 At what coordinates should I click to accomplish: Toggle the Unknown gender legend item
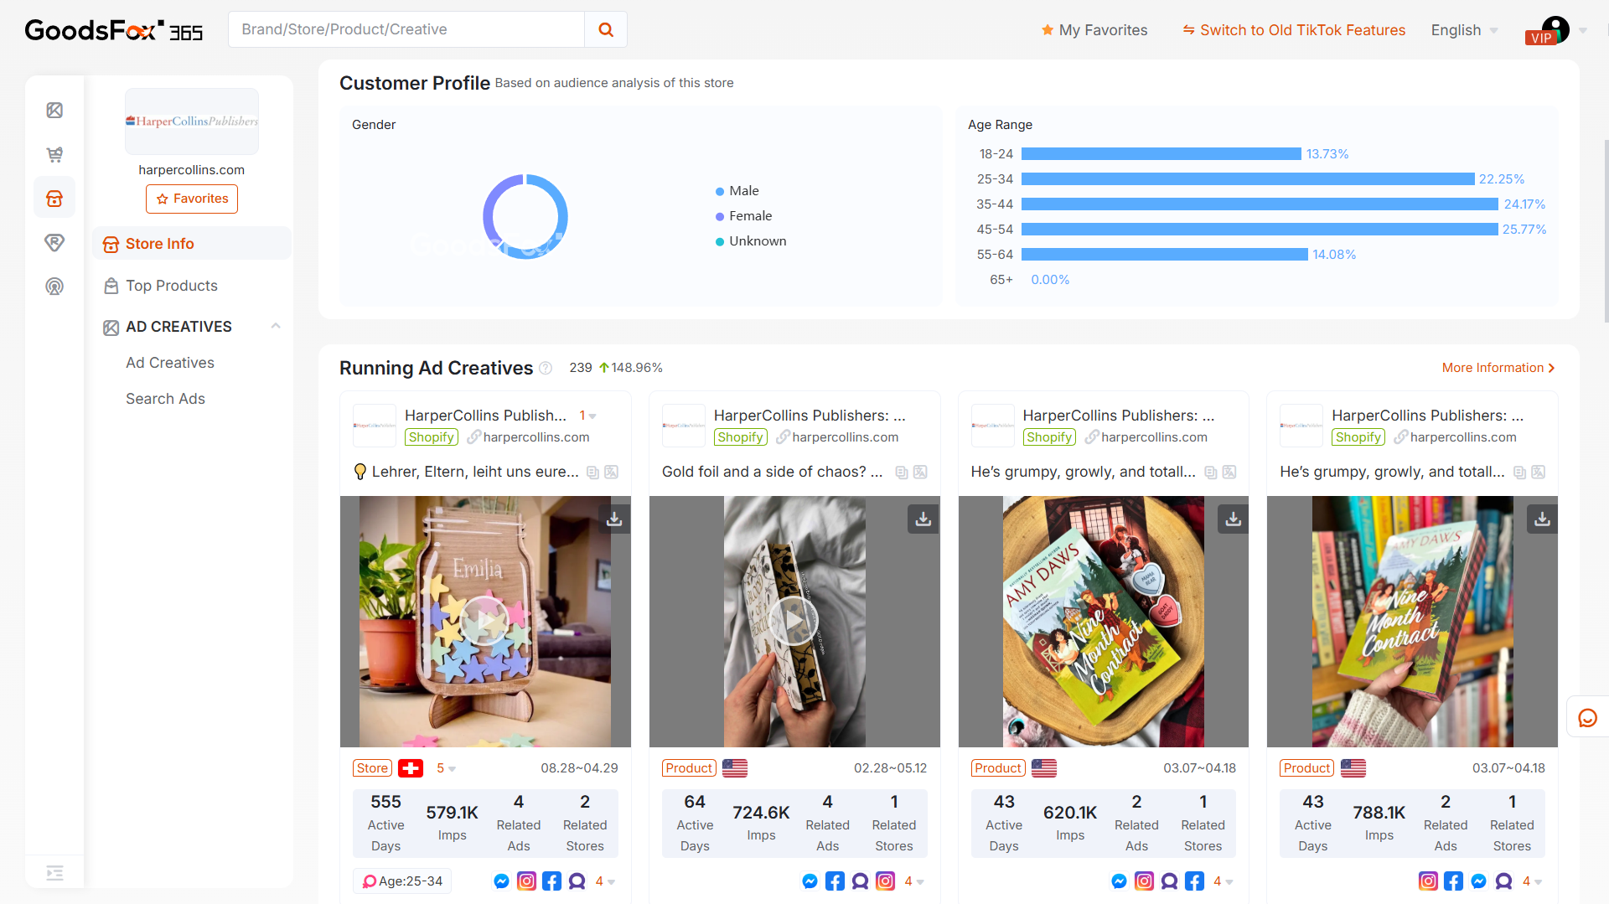(x=751, y=241)
